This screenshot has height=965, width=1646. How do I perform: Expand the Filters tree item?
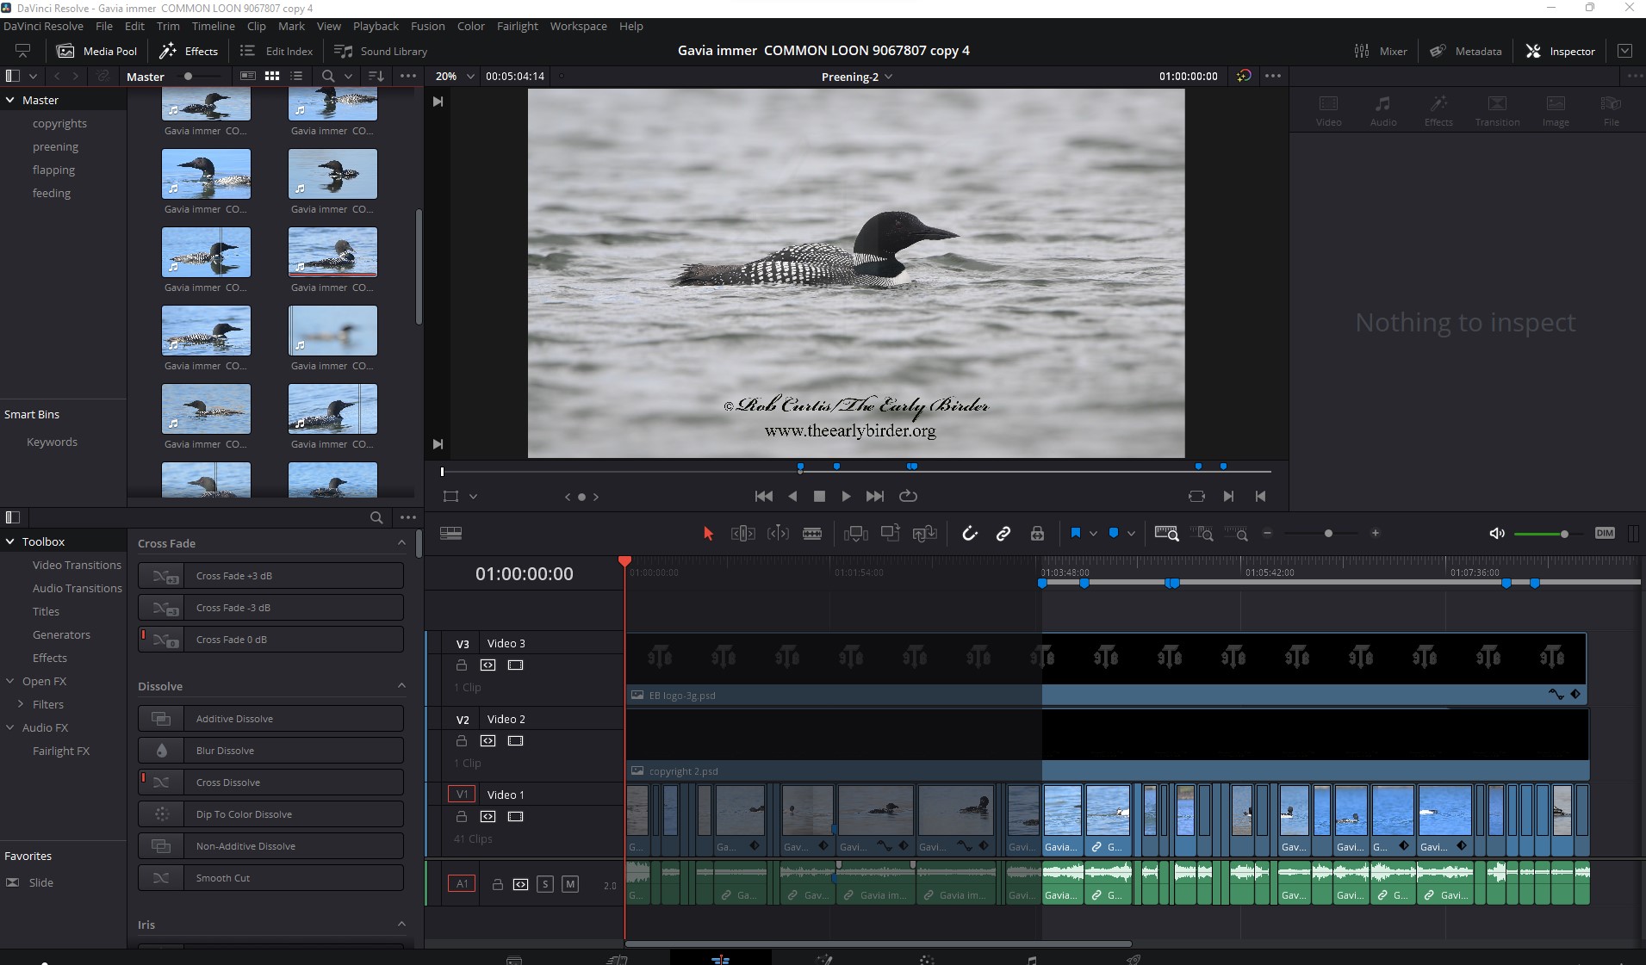(x=21, y=704)
